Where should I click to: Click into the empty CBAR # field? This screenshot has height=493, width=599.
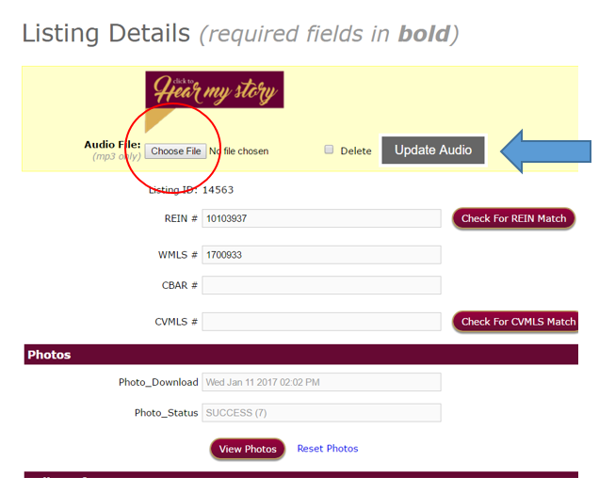click(321, 285)
